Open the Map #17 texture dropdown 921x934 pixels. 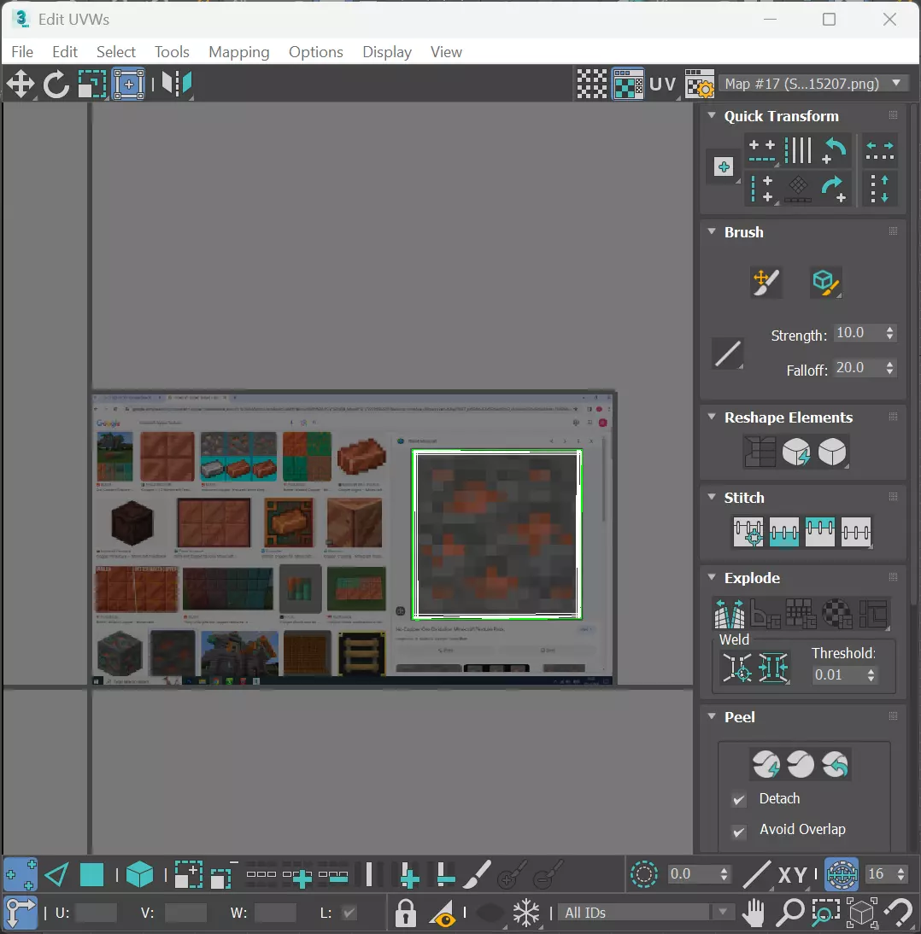pos(814,84)
